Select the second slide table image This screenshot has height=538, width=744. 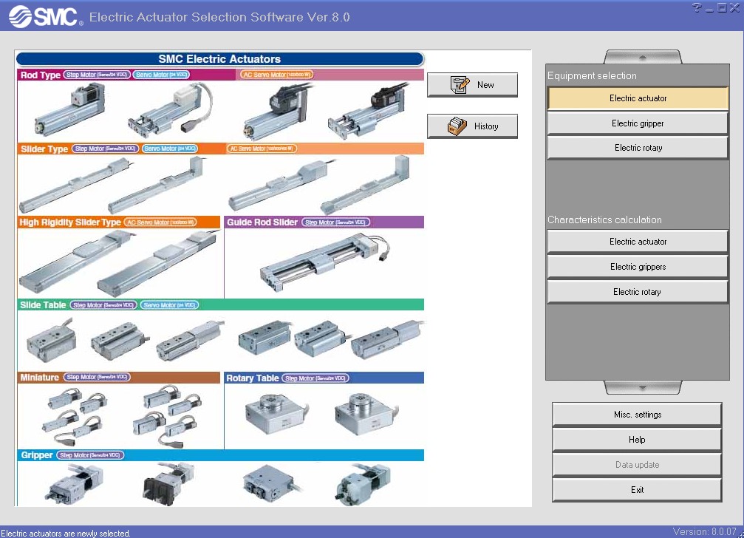pyautogui.click(x=120, y=340)
